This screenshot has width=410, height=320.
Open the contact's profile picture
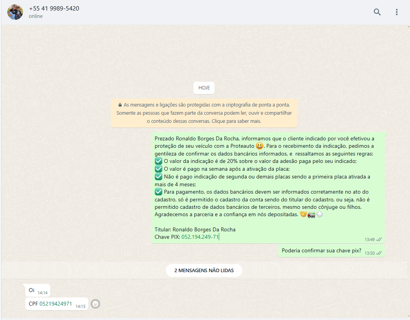click(x=15, y=12)
